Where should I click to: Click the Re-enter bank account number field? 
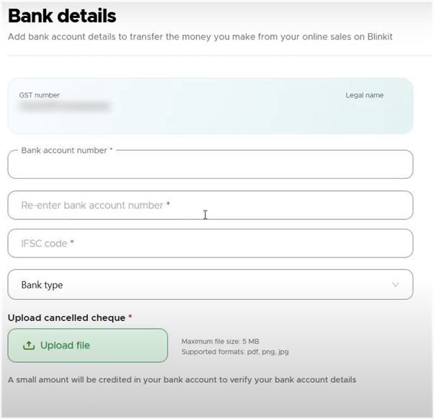pyautogui.click(x=211, y=206)
